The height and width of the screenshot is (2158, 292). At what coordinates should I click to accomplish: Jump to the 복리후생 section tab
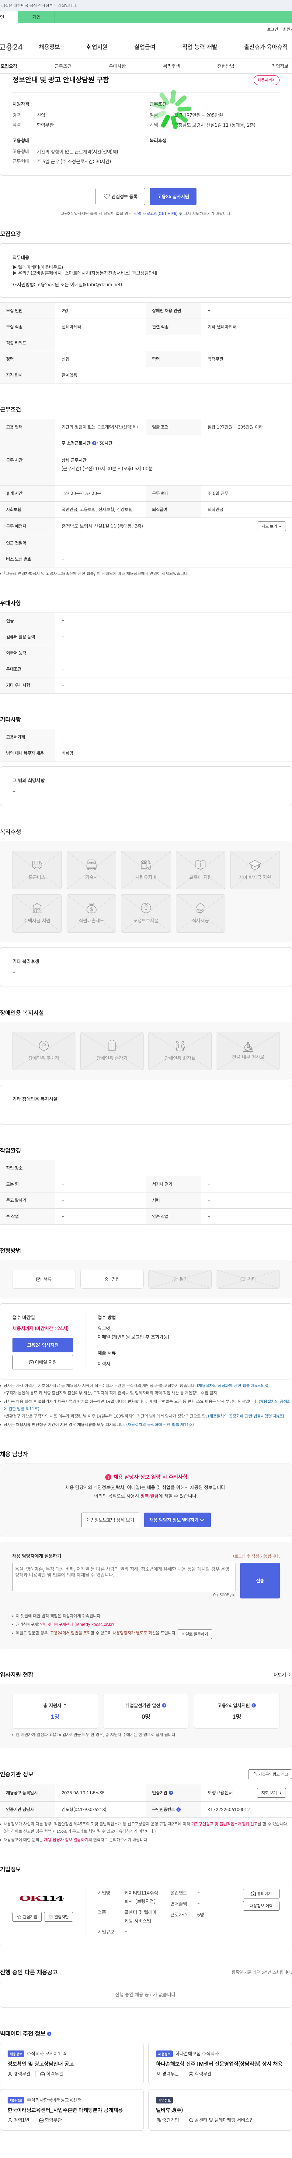pos(172,66)
